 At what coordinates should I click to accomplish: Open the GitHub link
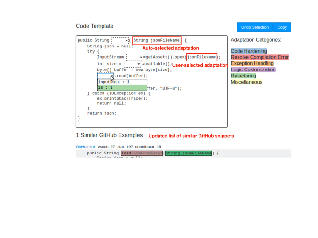[86, 147]
